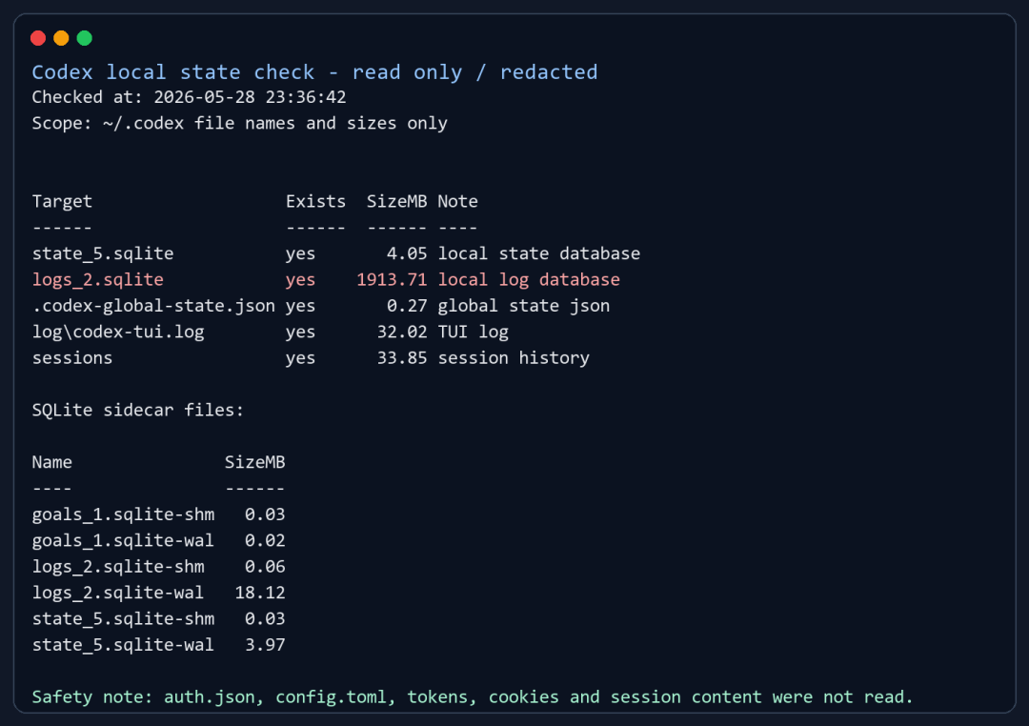1029x726 pixels.
Task: Click the '3.97' size value
Action: tap(265, 645)
